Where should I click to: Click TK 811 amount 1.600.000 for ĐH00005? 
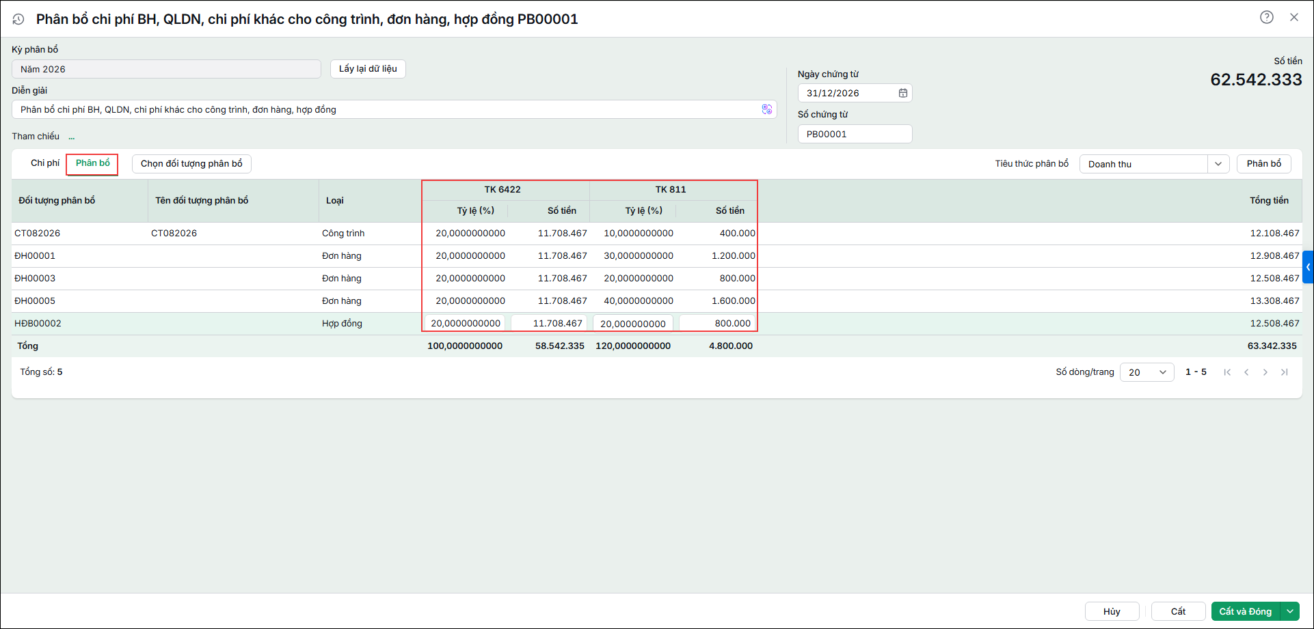click(734, 301)
